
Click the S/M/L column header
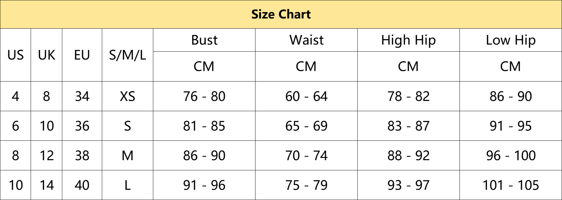(127, 55)
